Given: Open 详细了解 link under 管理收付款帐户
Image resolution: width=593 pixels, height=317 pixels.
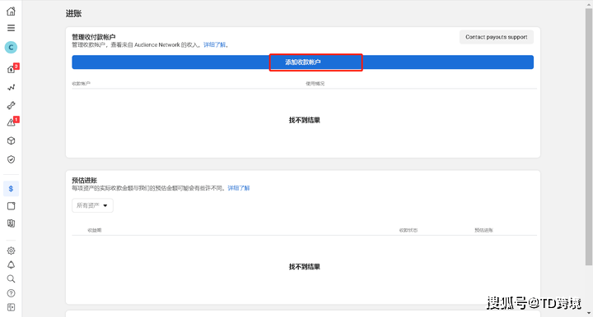Looking at the screenshot, I should pyautogui.click(x=214, y=45).
